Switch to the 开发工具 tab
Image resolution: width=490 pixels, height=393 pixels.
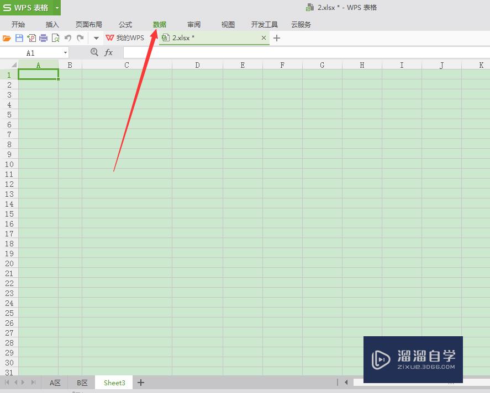click(x=264, y=24)
